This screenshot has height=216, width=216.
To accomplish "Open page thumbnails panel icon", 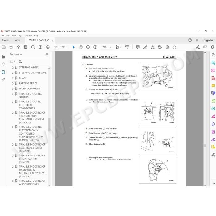I will 3,64.
